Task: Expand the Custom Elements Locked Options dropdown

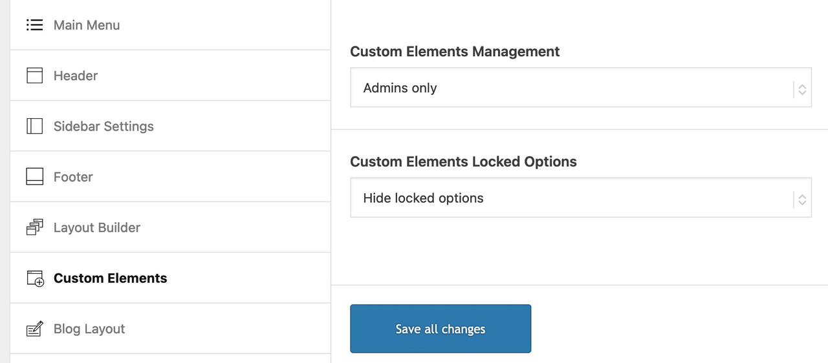Action: [x=581, y=198]
